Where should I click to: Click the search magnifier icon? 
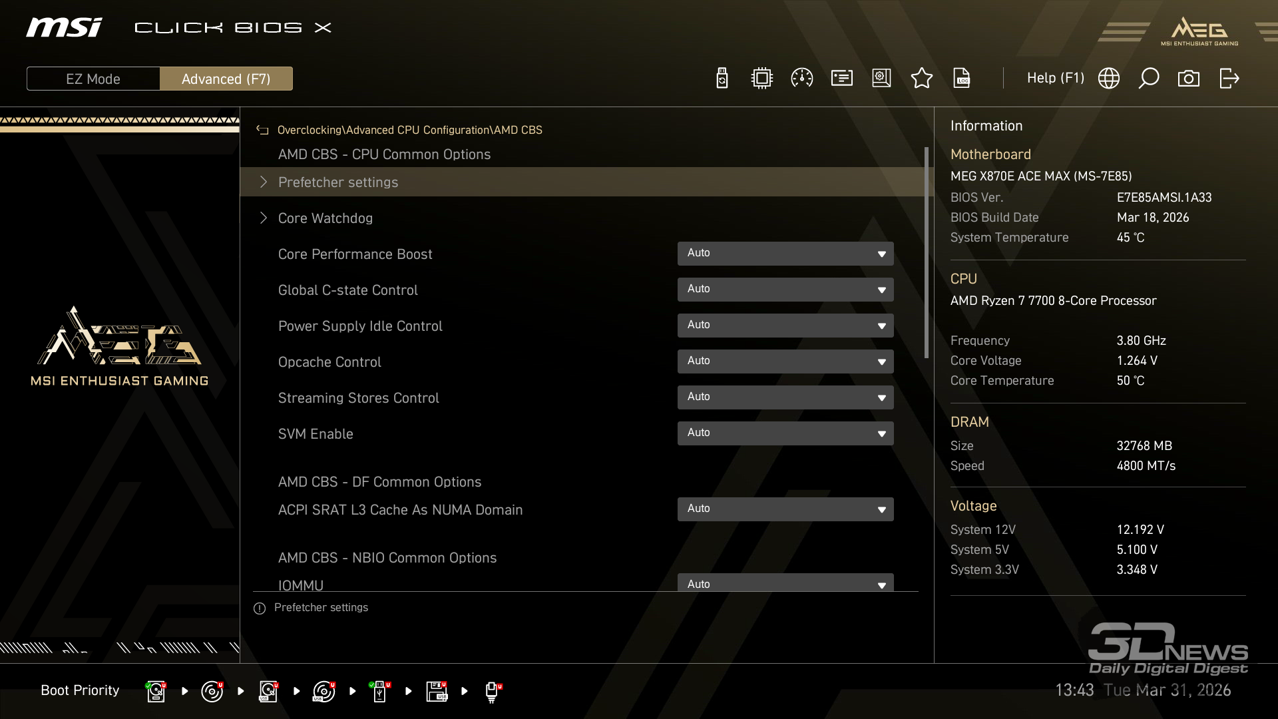(x=1149, y=79)
